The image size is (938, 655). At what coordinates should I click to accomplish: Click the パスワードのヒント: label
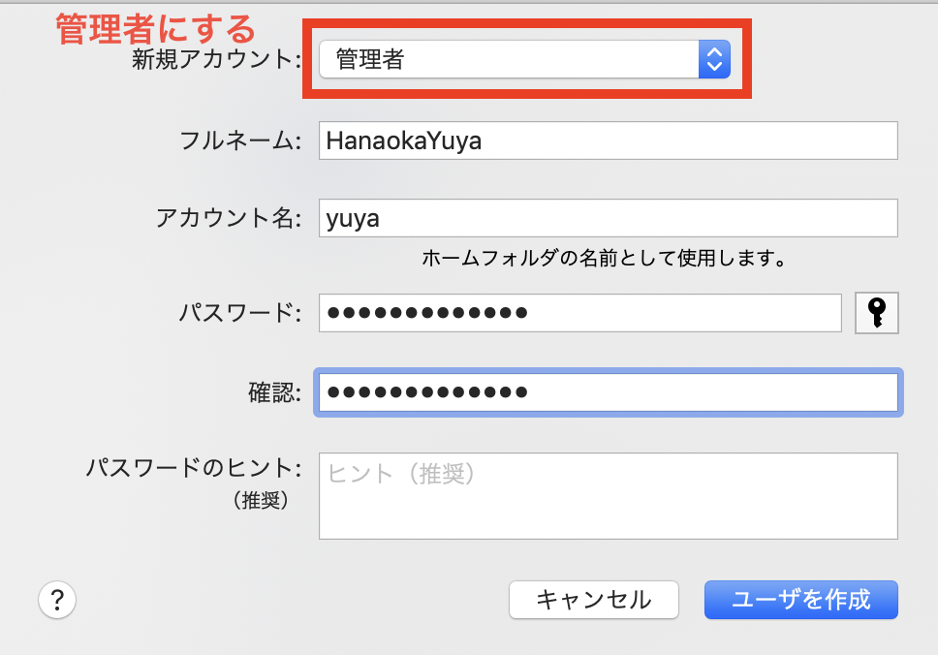(194, 467)
